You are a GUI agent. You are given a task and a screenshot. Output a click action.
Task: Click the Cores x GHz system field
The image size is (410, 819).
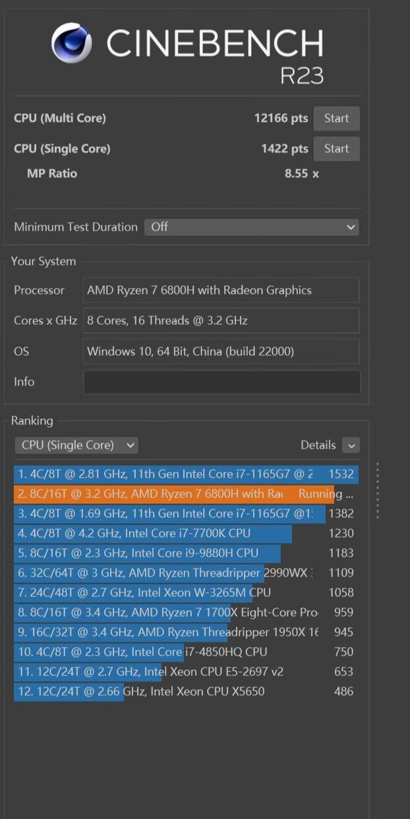coord(221,320)
